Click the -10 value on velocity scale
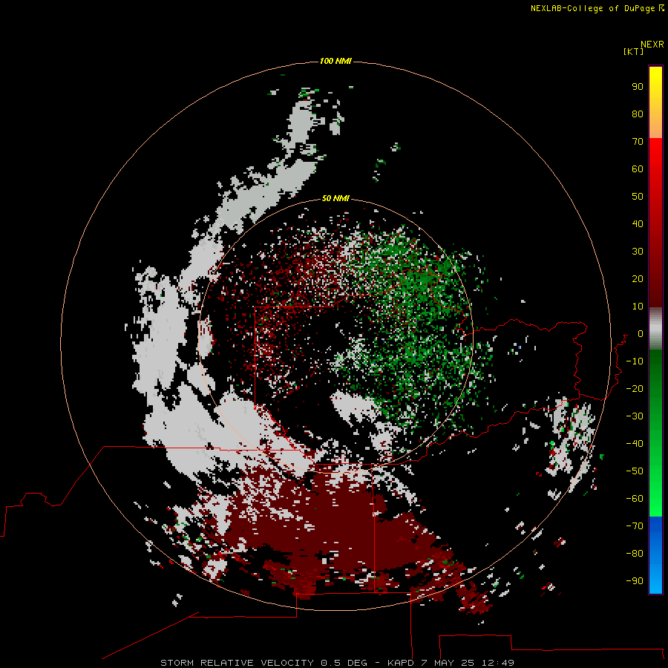The image size is (668, 668). pos(635,361)
